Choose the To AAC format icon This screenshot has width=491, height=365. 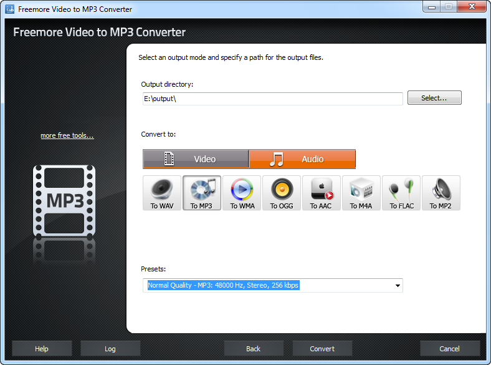[322, 193]
